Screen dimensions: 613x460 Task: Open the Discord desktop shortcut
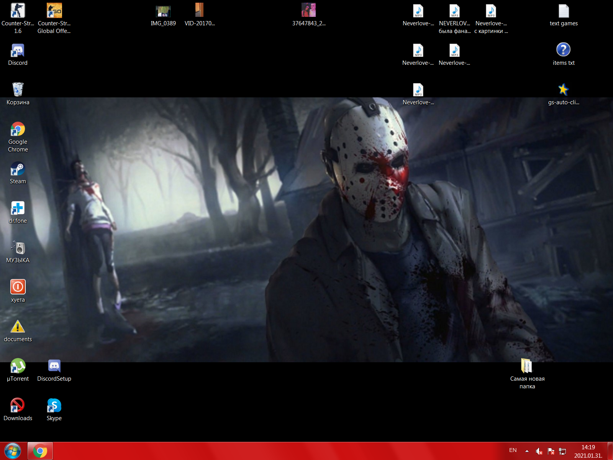tap(18, 55)
